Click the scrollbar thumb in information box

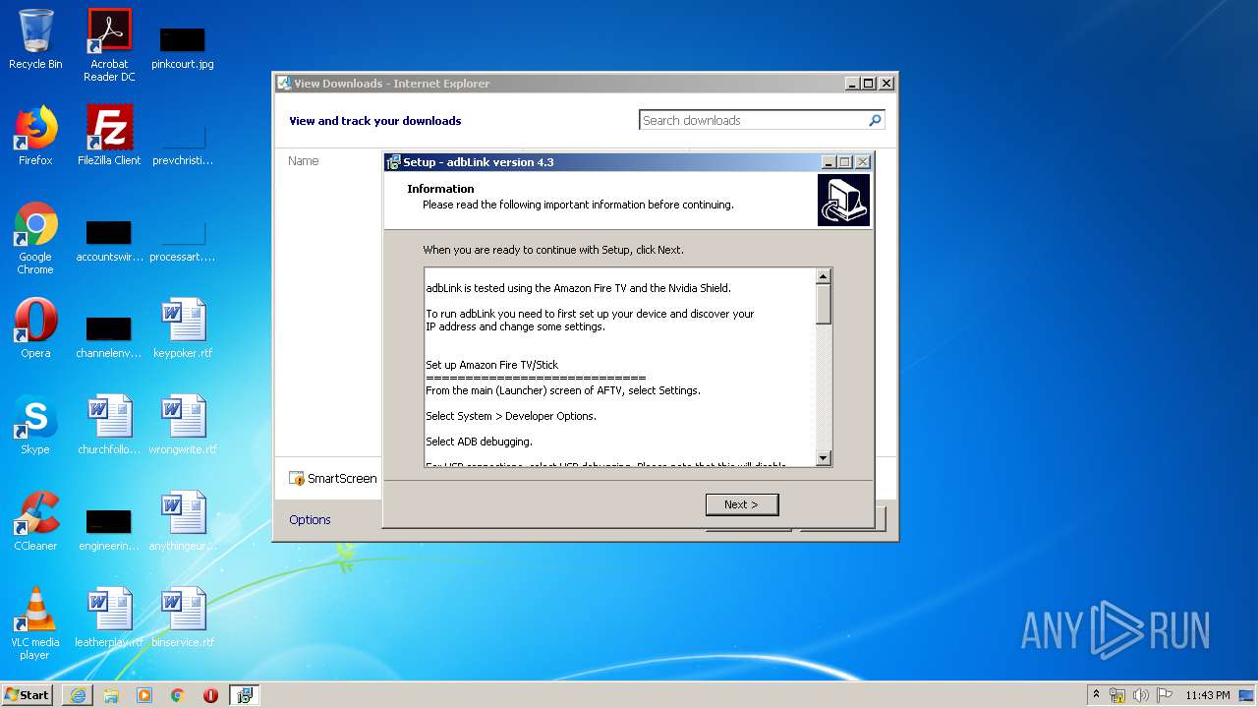[824, 304]
